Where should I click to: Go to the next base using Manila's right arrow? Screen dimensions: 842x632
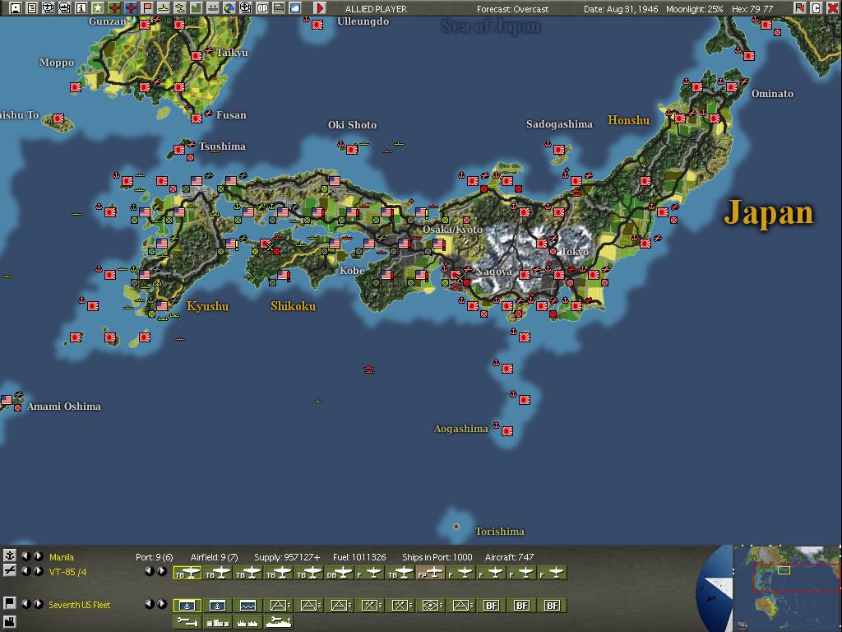(38, 555)
